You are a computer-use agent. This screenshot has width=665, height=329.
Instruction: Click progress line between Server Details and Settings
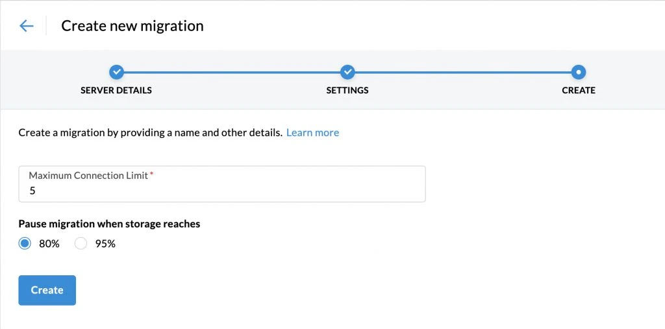click(x=232, y=72)
